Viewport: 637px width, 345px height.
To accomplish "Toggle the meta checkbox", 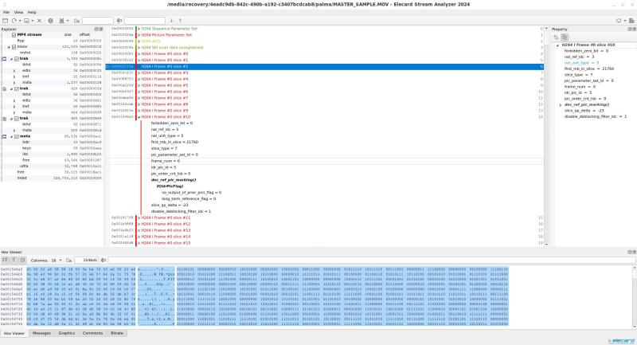I will click(x=17, y=136).
